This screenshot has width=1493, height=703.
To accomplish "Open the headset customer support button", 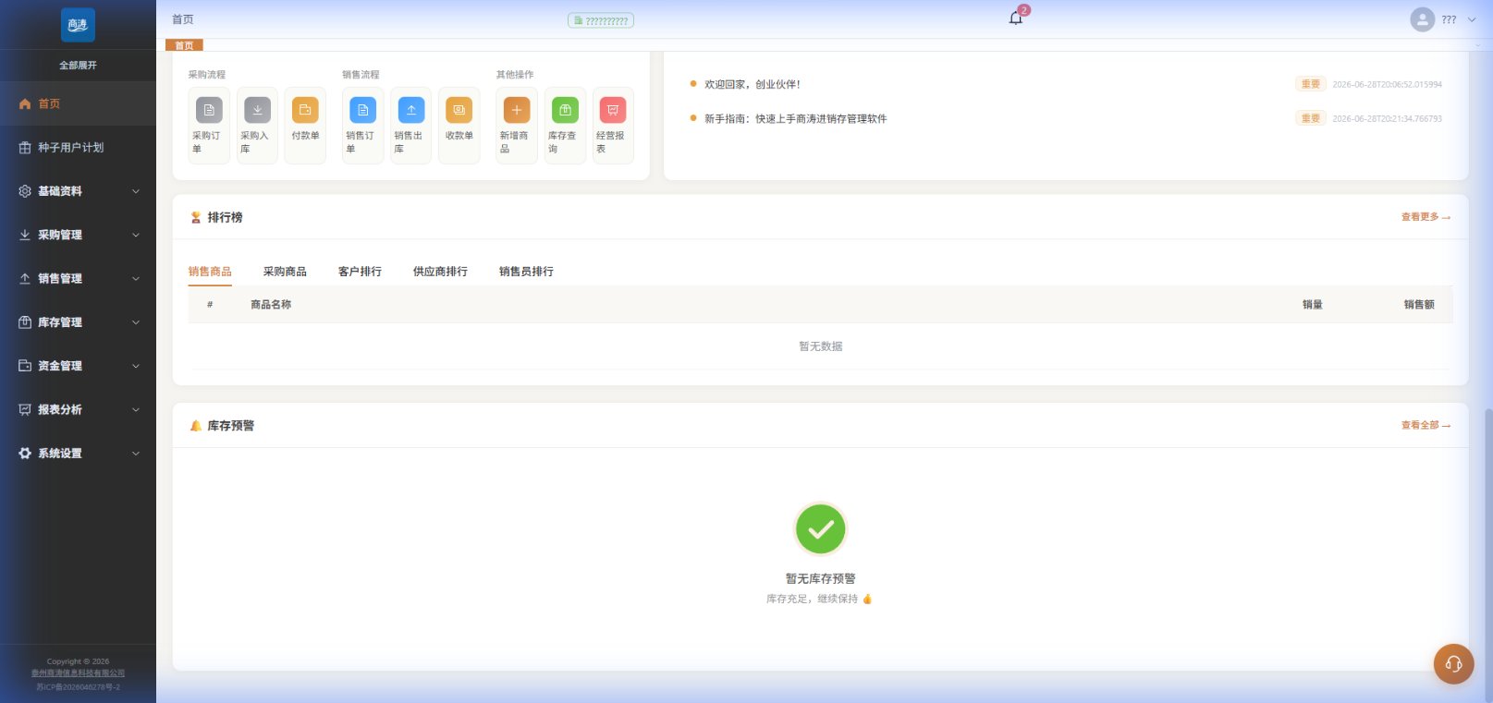I will click(1453, 663).
